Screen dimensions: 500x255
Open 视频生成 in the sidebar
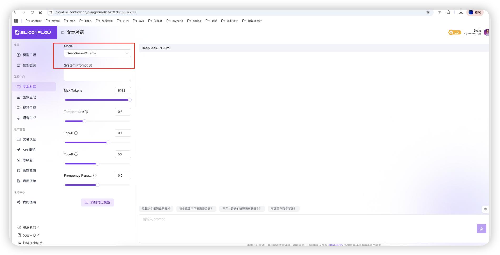pos(34,108)
